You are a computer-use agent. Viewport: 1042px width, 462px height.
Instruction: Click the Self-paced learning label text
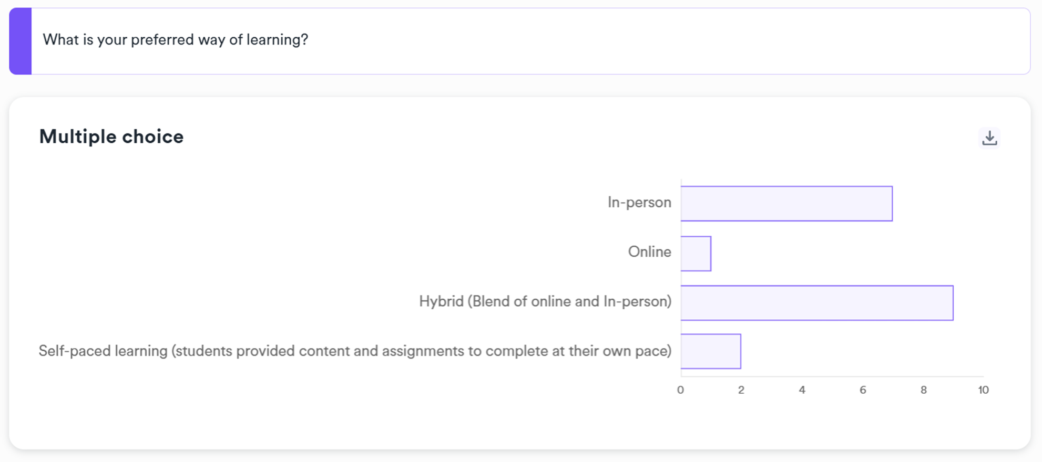(x=355, y=351)
